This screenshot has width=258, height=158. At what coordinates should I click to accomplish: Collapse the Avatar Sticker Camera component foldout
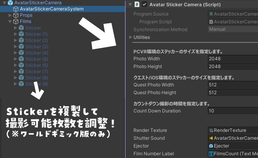pos(130,5)
